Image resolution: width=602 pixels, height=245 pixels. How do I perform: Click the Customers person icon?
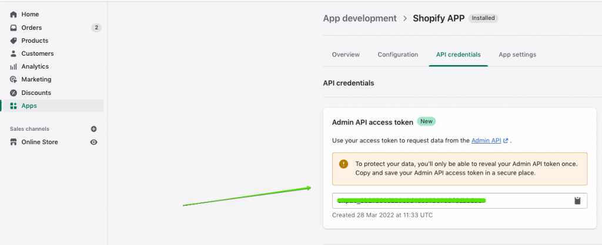[x=14, y=53]
